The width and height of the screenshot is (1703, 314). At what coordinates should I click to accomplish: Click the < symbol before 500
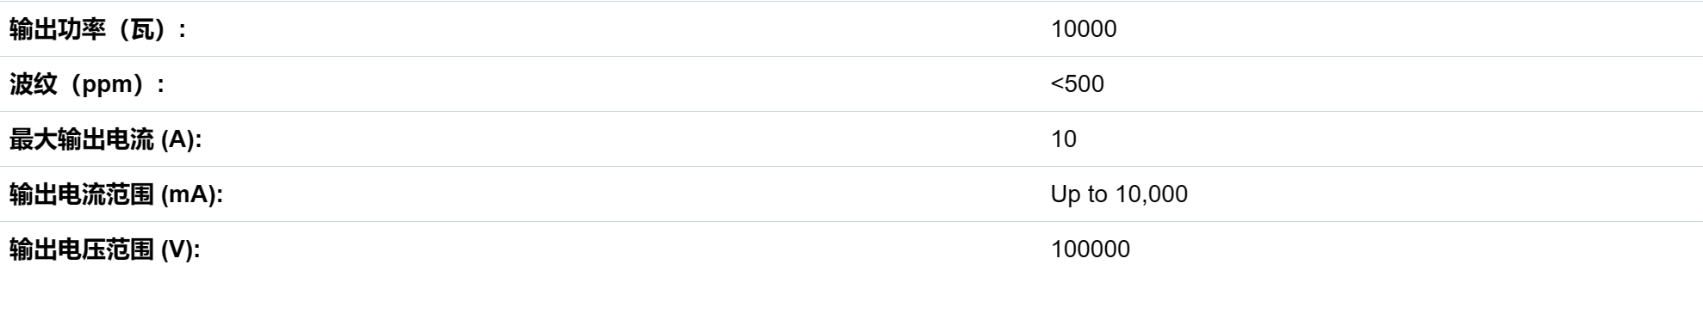pyautogui.click(x=1058, y=84)
